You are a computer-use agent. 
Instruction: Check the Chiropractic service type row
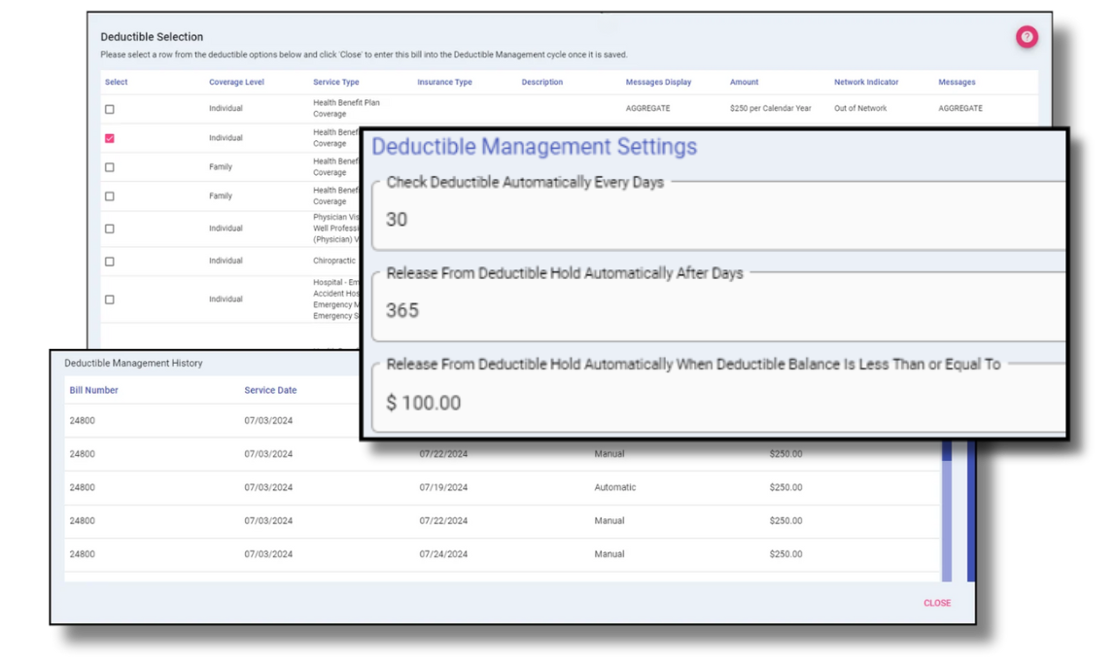(109, 261)
